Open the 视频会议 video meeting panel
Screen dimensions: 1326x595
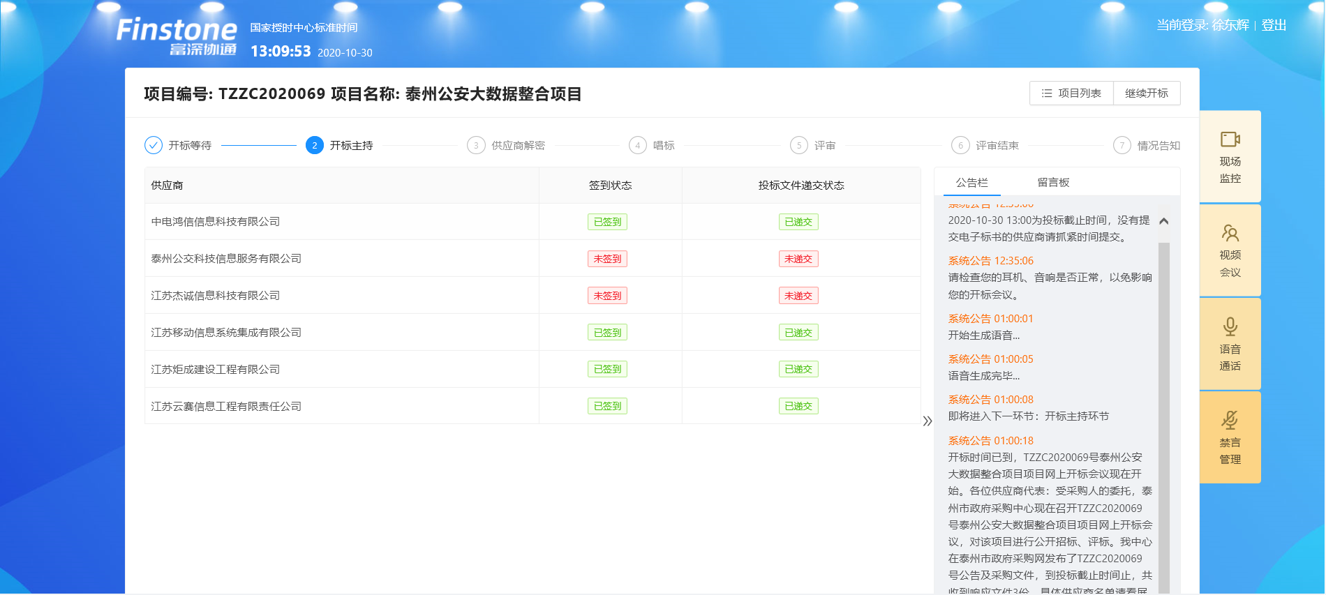click(x=1230, y=250)
